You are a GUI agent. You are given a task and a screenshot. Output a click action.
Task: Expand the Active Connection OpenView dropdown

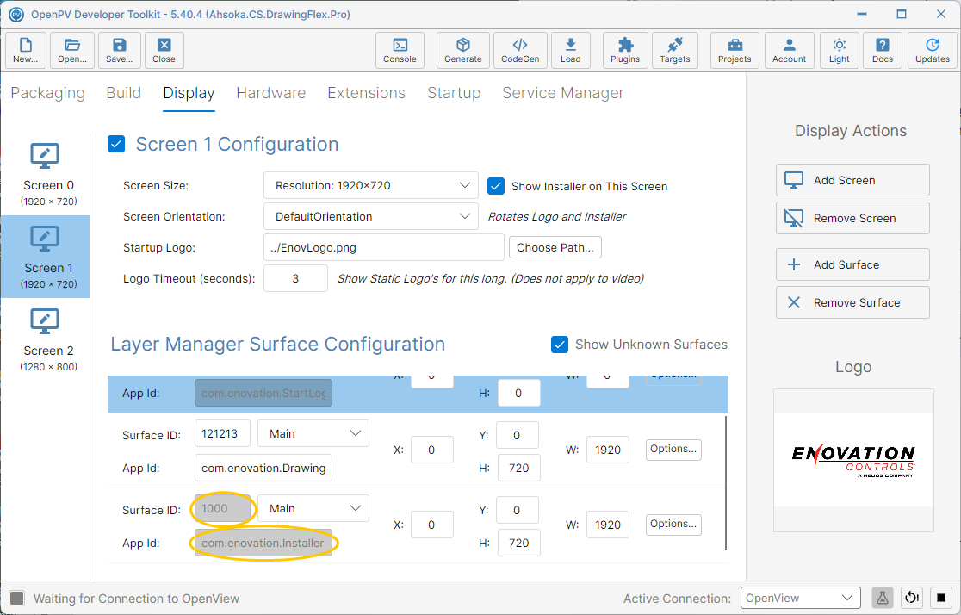pos(801,598)
